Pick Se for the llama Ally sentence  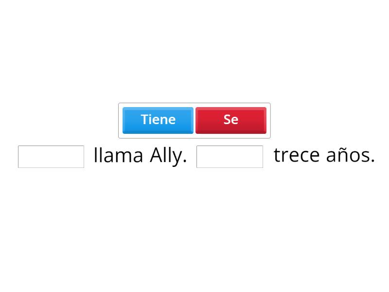click(231, 120)
